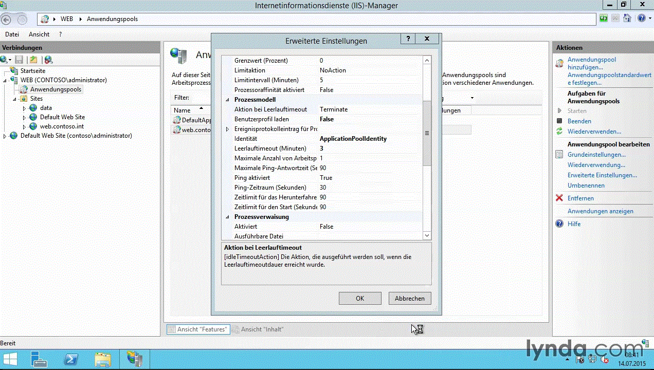
Task: Click the Wiederverwendung... action link
Action: tap(596, 165)
